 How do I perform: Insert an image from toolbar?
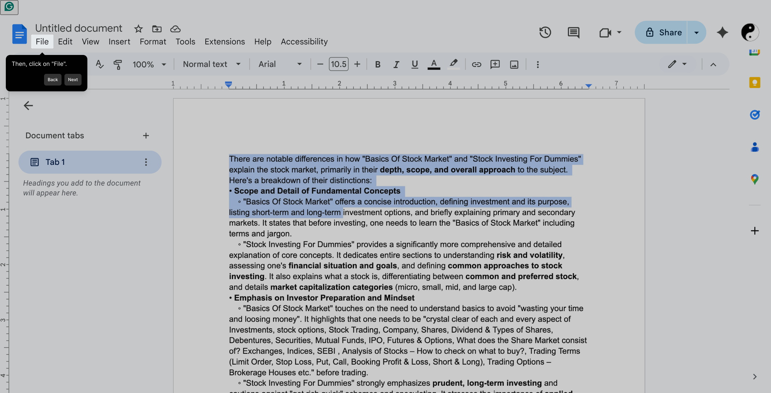coord(514,64)
